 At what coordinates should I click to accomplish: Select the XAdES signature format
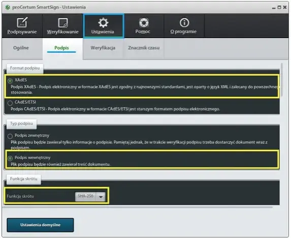click(x=10, y=81)
